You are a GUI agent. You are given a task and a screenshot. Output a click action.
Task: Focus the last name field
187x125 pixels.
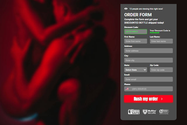click(161, 41)
